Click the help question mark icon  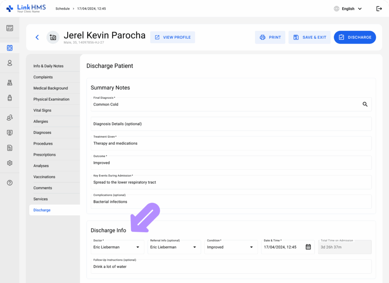point(9,183)
